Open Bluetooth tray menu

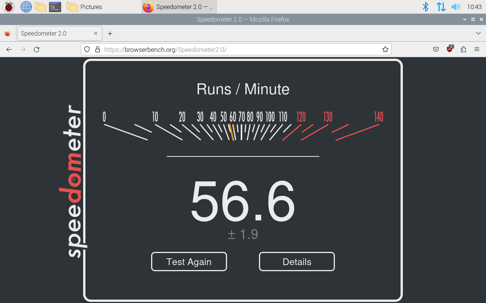pyautogui.click(x=426, y=7)
